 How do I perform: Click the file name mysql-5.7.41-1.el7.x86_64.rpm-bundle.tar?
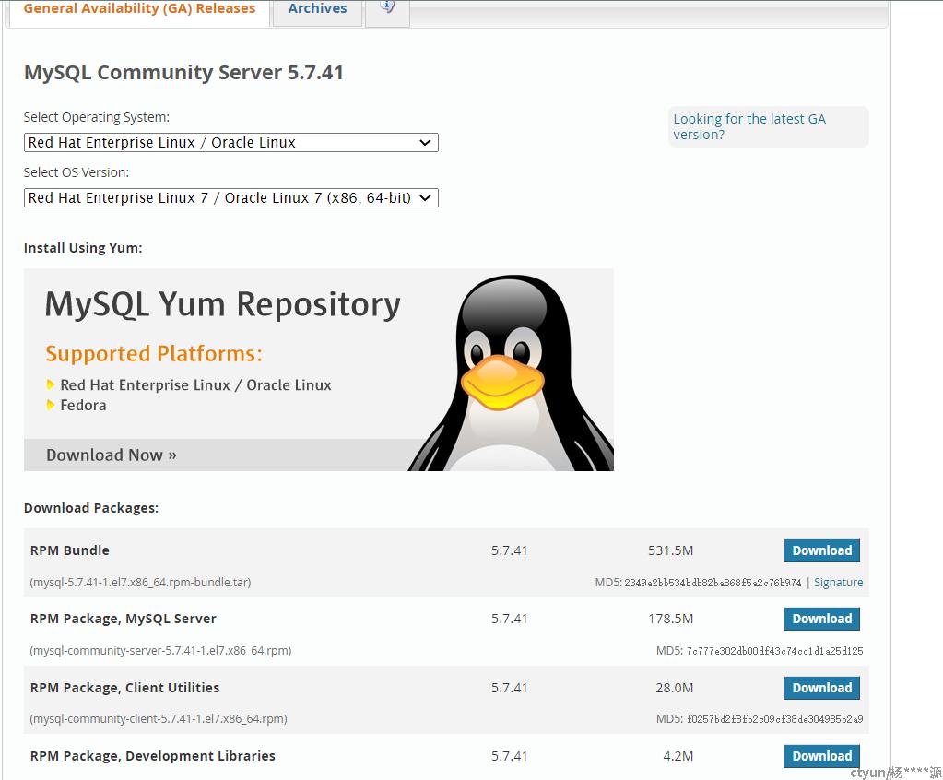click(141, 582)
